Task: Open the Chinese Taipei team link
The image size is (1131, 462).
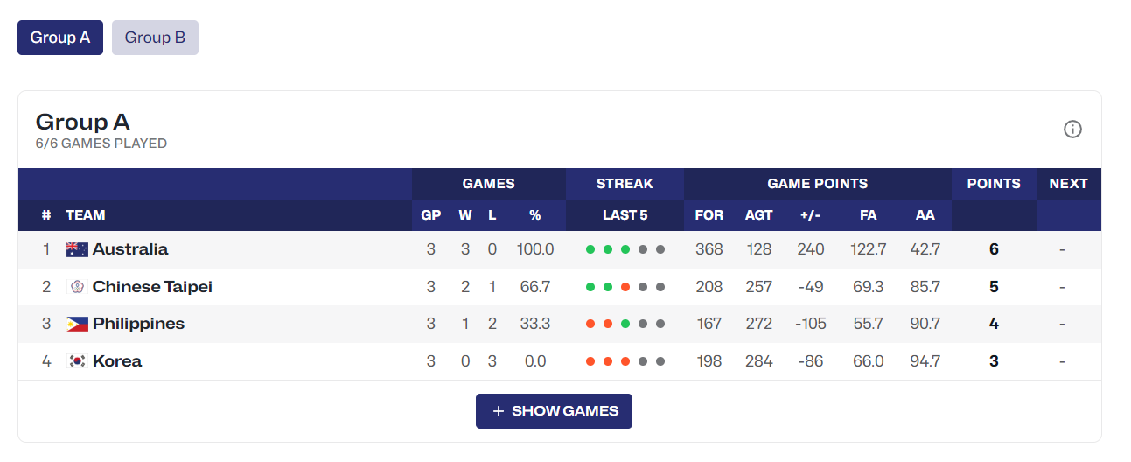Action: tap(152, 287)
